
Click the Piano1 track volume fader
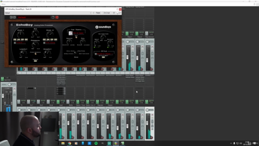pyautogui.click(x=127, y=57)
